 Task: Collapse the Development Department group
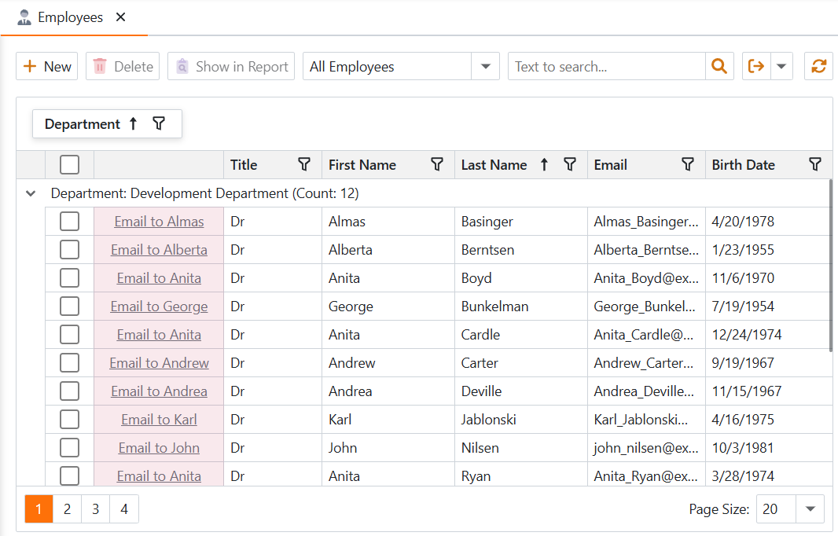point(31,193)
